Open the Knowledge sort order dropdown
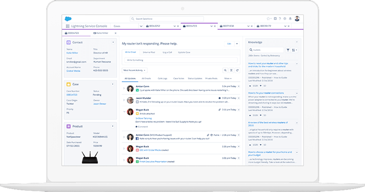 click(294, 50)
